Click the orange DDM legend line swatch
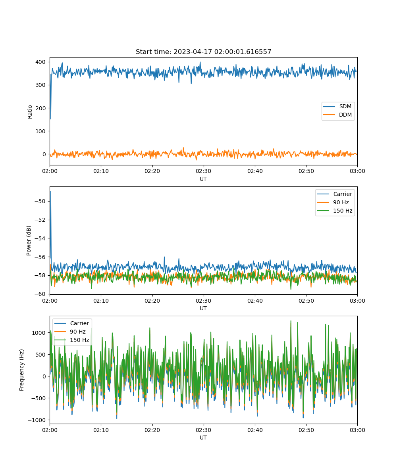The image size is (397, 476). (x=330, y=115)
